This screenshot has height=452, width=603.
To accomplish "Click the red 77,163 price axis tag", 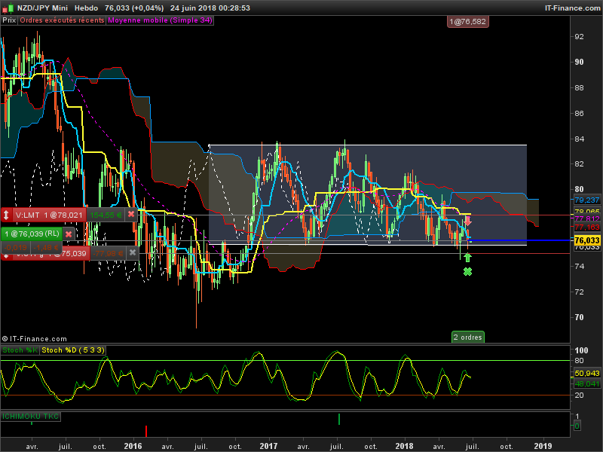I will 587,228.
